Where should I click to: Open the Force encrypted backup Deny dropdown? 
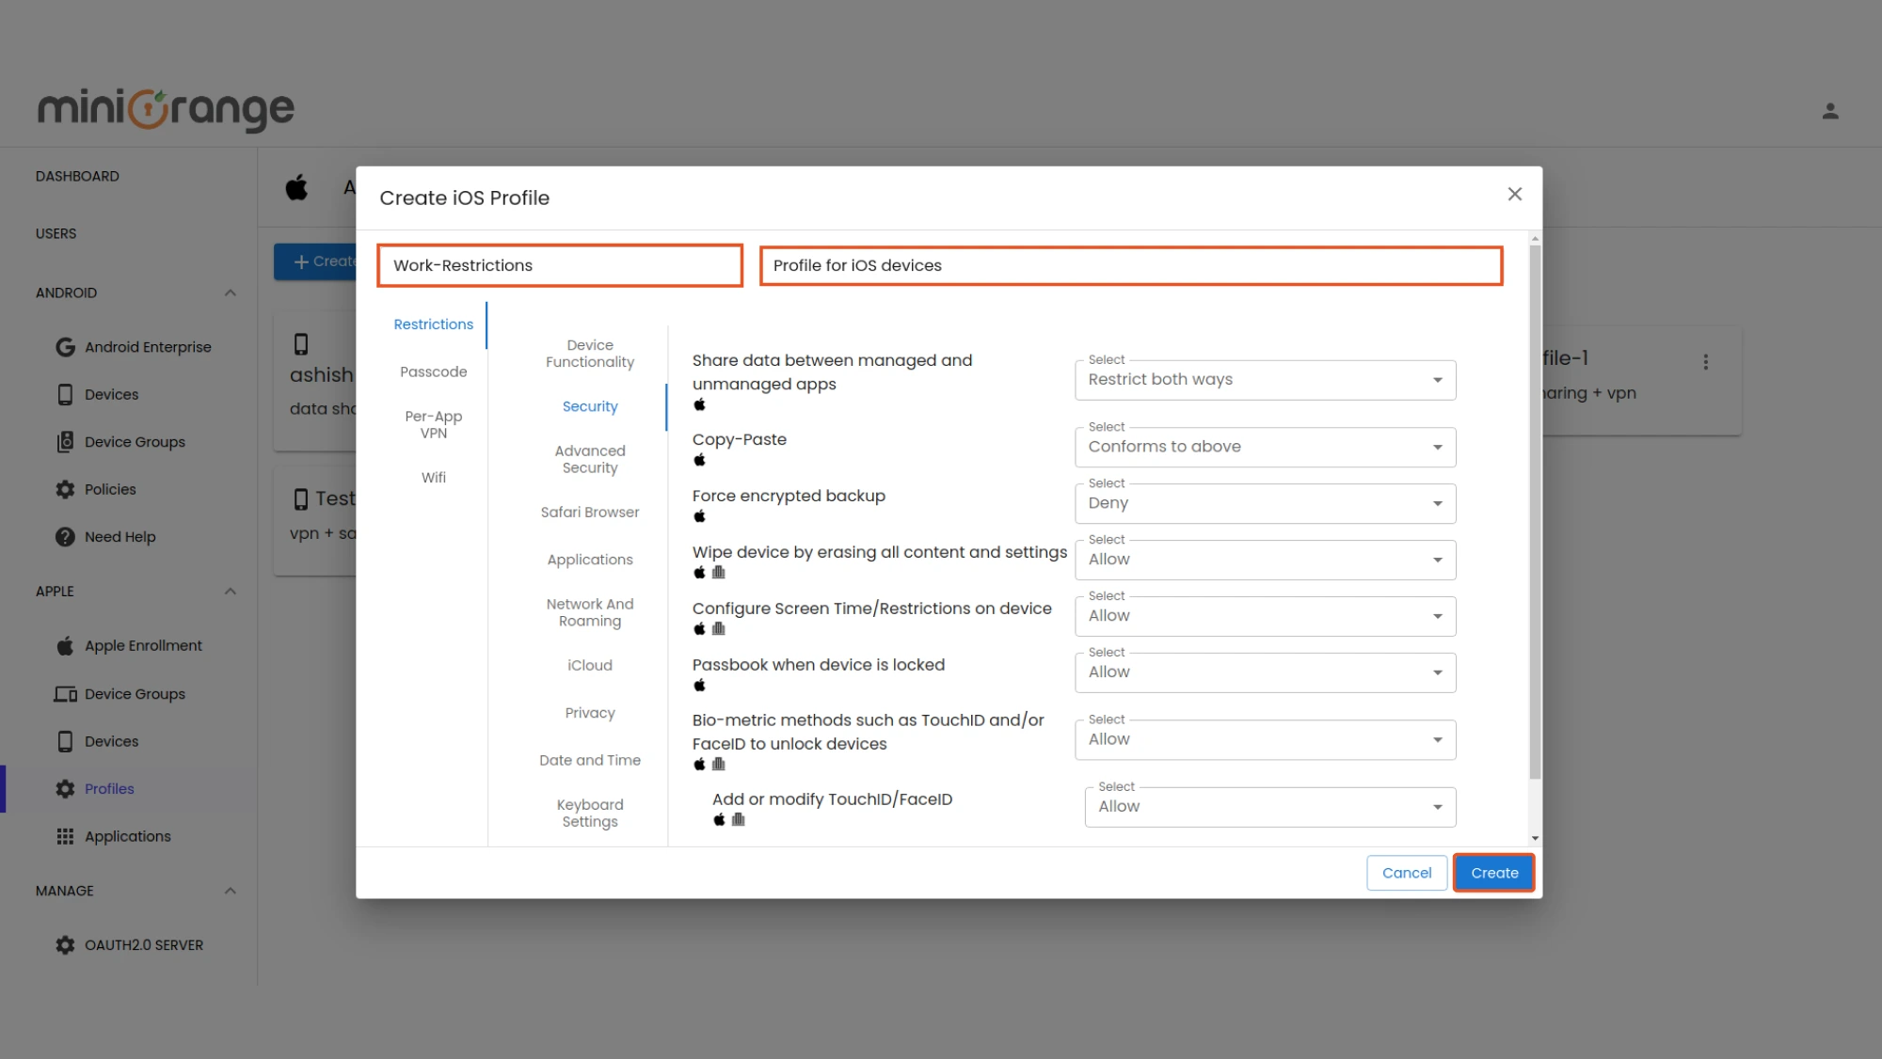coord(1265,503)
